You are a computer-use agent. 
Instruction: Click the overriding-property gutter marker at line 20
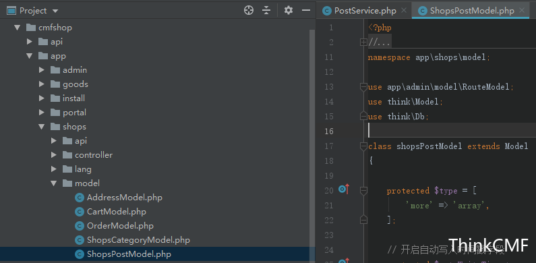coord(344,189)
